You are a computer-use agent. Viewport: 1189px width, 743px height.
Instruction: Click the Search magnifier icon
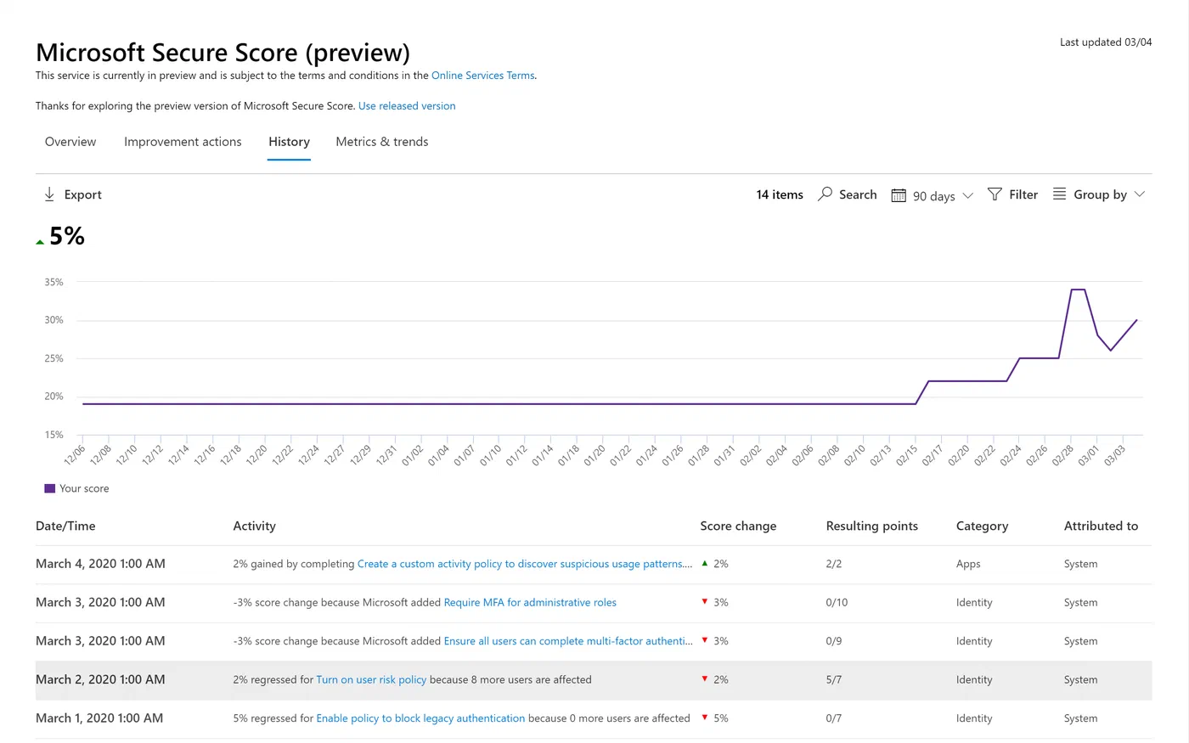(825, 194)
